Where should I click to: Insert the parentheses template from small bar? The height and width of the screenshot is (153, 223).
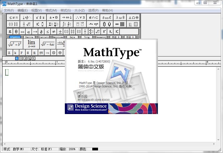[66, 32]
